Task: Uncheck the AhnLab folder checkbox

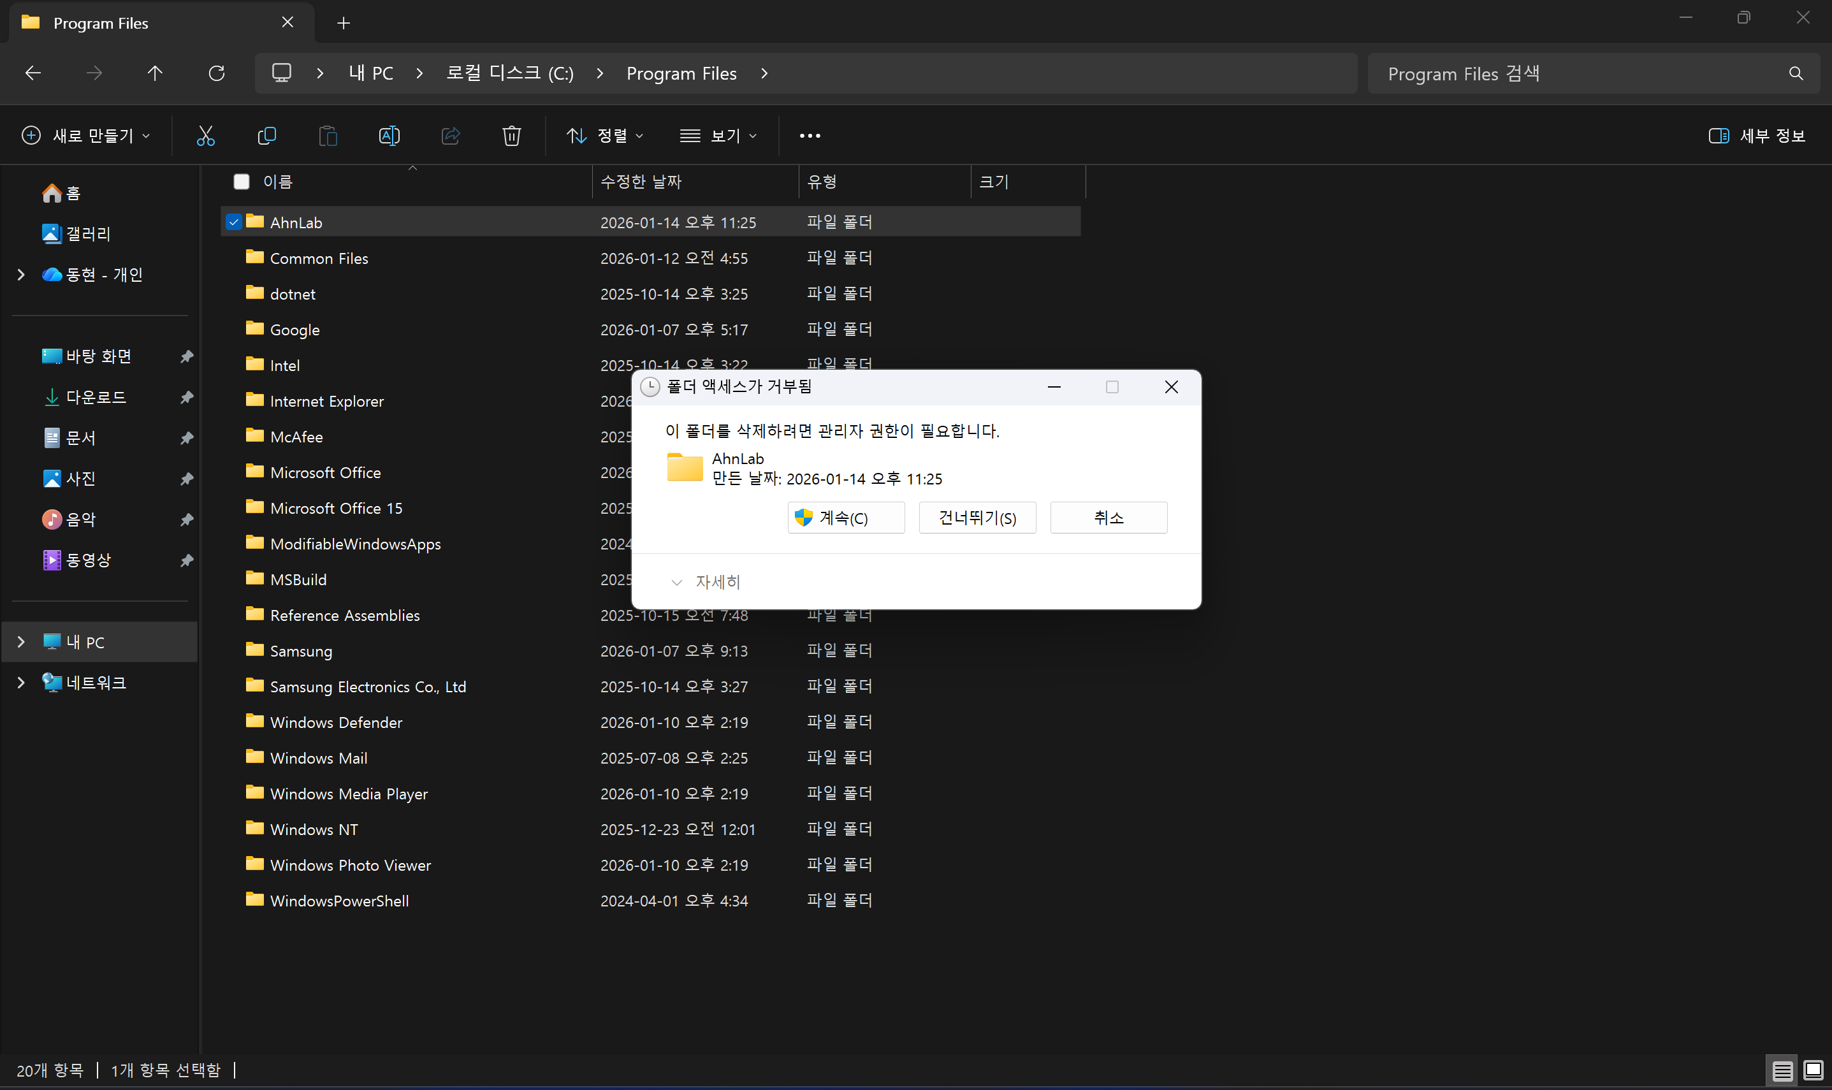Action: [x=233, y=221]
